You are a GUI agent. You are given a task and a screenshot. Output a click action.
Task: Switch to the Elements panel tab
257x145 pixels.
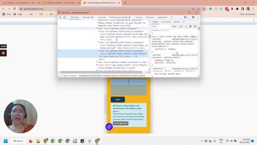point(75,17)
